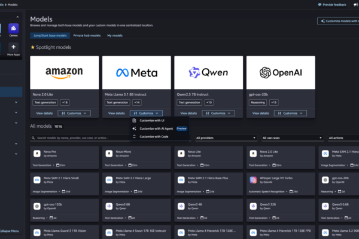Screen dimensions: 359x239
Task: Click the Whisper Large V3 Turbo icon
Action: (x=252, y=179)
